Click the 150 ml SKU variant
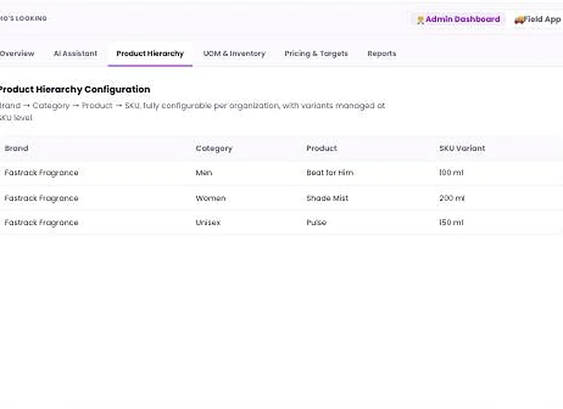The image size is (563, 409). pyautogui.click(x=451, y=222)
